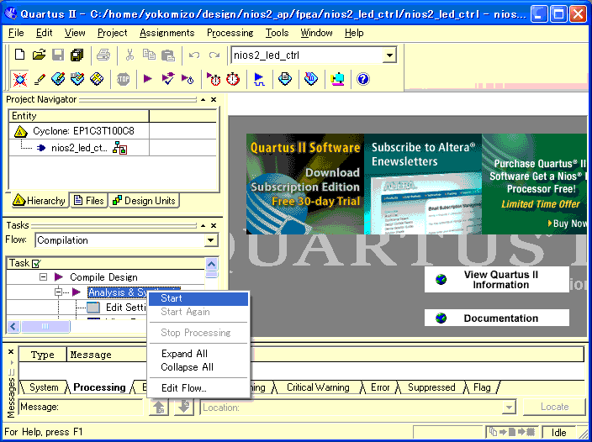
Task: Open the Assignments menu
Action: (x=166, y=33)
